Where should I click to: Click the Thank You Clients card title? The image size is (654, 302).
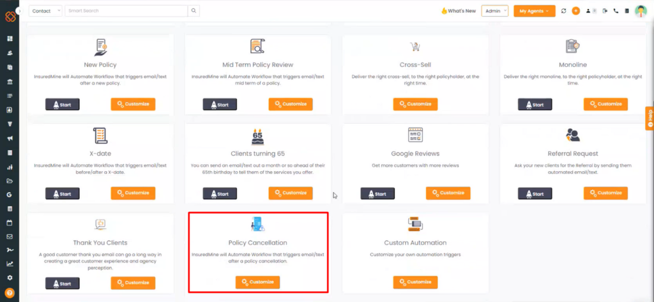100,243
